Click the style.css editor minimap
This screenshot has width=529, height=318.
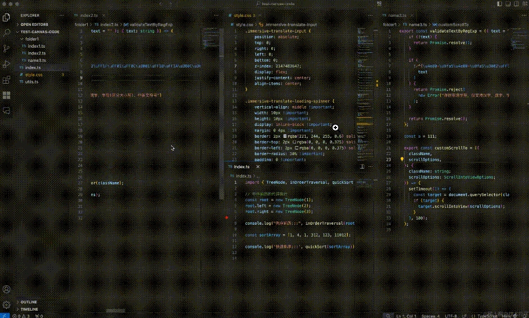pyautogui.click(x=365, y=94)
